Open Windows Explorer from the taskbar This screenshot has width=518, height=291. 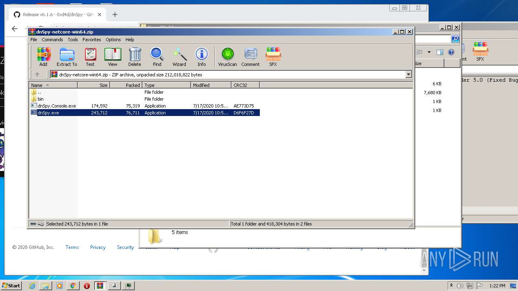46,286
